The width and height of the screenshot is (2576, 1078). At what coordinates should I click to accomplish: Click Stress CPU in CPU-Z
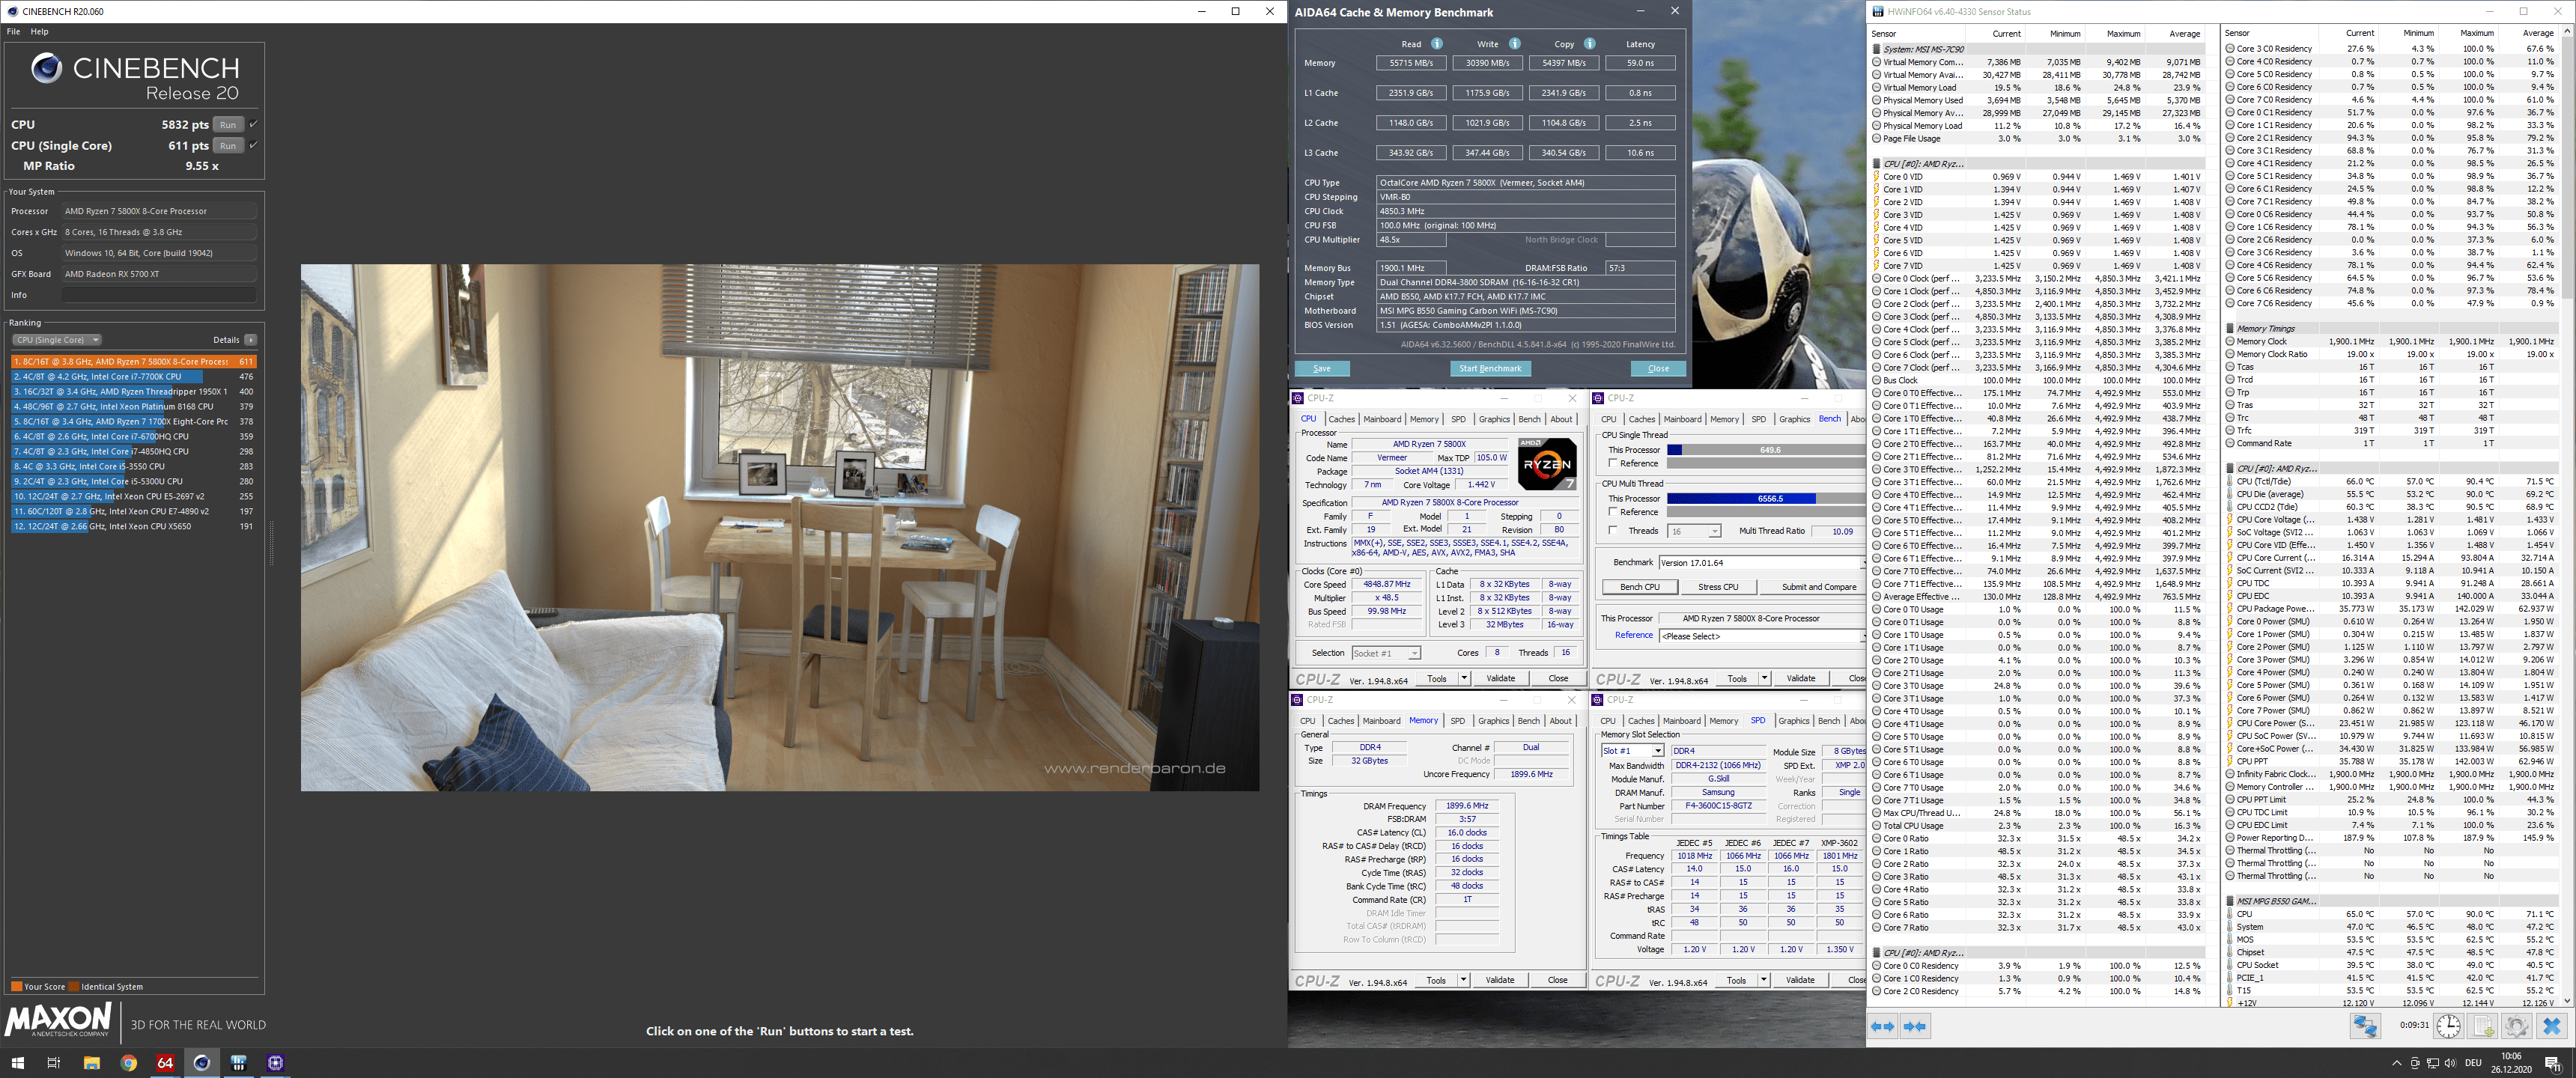[1718, 587]
